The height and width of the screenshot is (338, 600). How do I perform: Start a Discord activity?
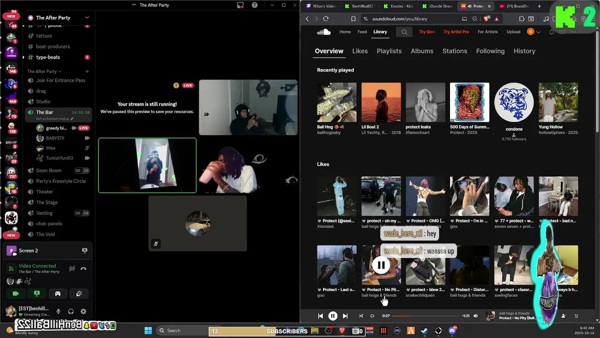(x=58, y=293)
